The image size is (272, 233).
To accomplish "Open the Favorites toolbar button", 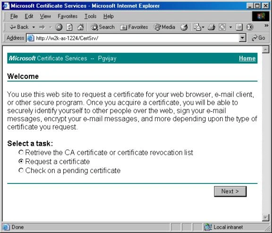I will click(x=134, y=27).
